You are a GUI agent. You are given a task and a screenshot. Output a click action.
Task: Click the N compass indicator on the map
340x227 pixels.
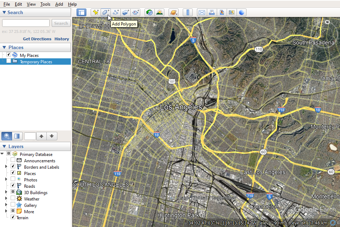click(327, 22)
